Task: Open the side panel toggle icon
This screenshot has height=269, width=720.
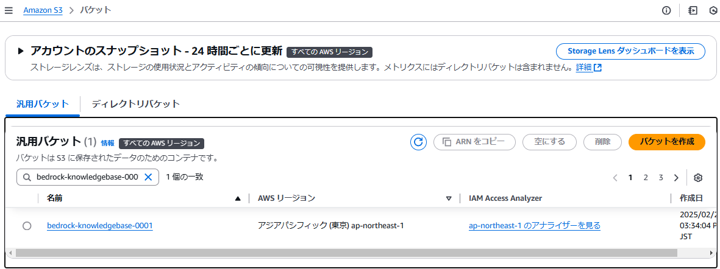Action: pos(693,10)
